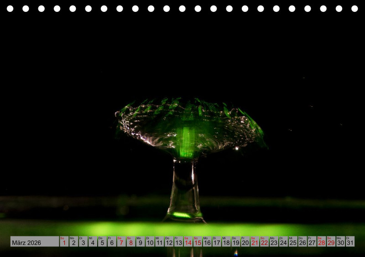Image resolution: width=365 pixels, height=257 pixels.
Task: Select Monday 2 in the calendar strip
Action: (x=73, y=242)
